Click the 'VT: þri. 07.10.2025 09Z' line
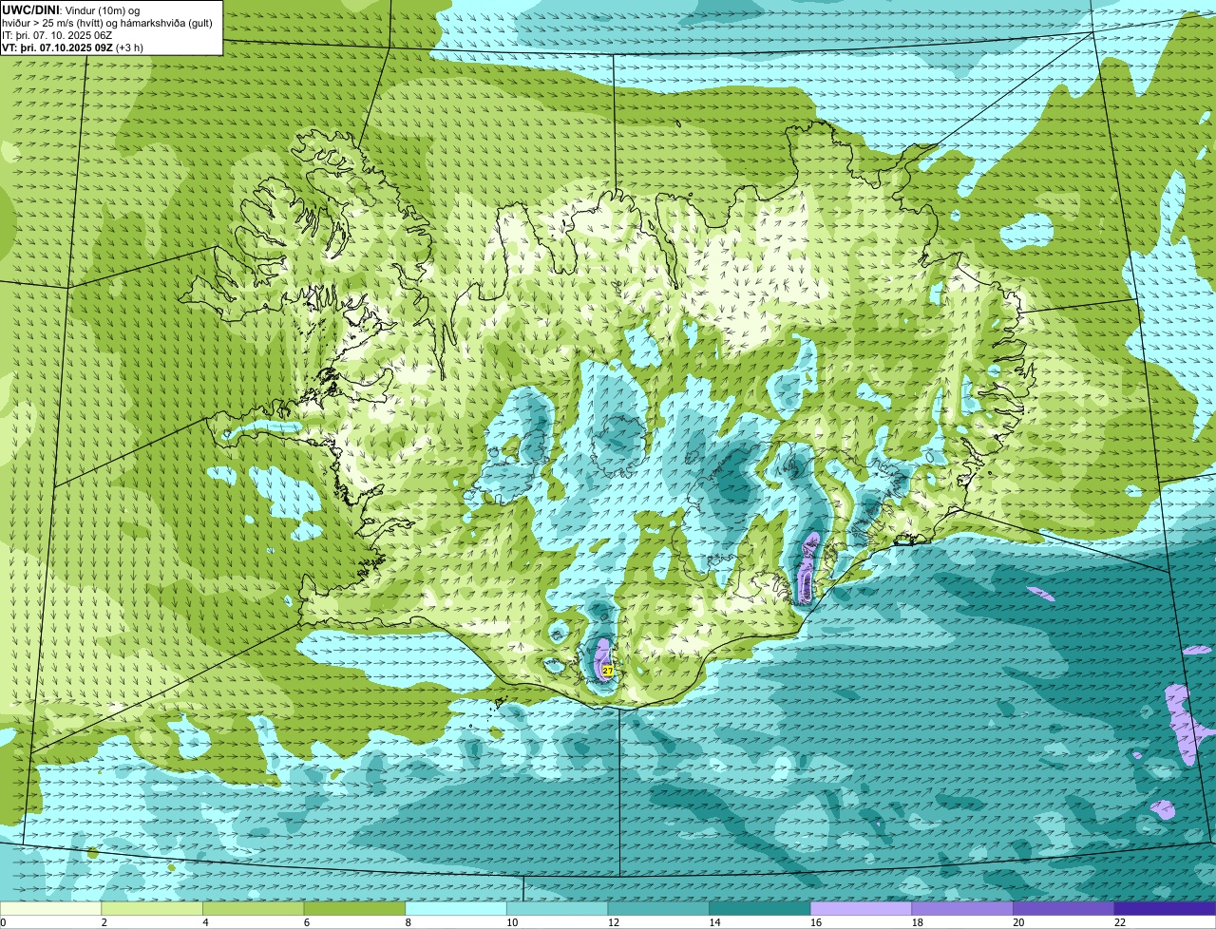Image resolution: width=1216 pixels, height=929 pixels. (72, 47)
